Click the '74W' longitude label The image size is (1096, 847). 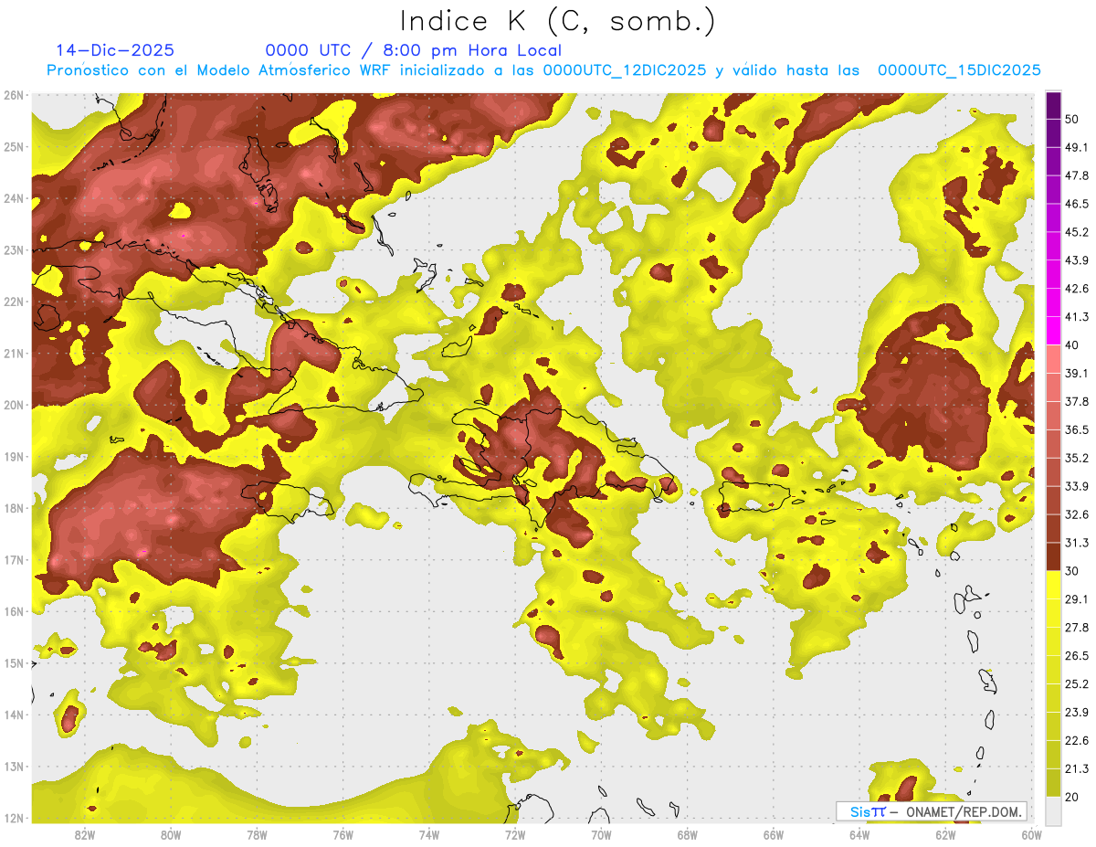(429, 835)
